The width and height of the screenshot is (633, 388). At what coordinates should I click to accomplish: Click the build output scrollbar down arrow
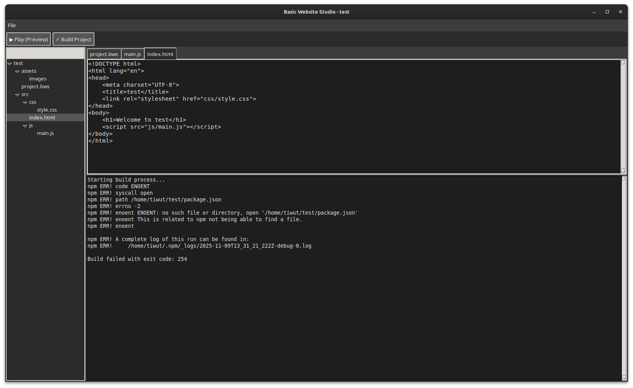(x=624, y=378)
